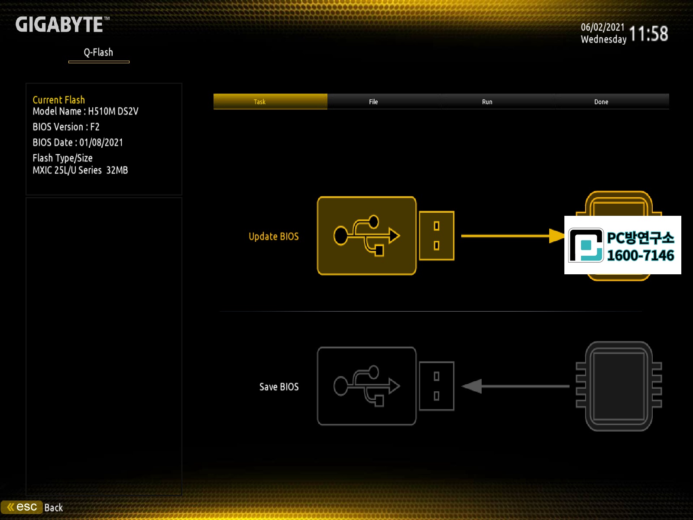The height and width of the screenshot is (520, 693).
Task: Click the Save BIOS USB drive icon
Action: pos(367,386)
